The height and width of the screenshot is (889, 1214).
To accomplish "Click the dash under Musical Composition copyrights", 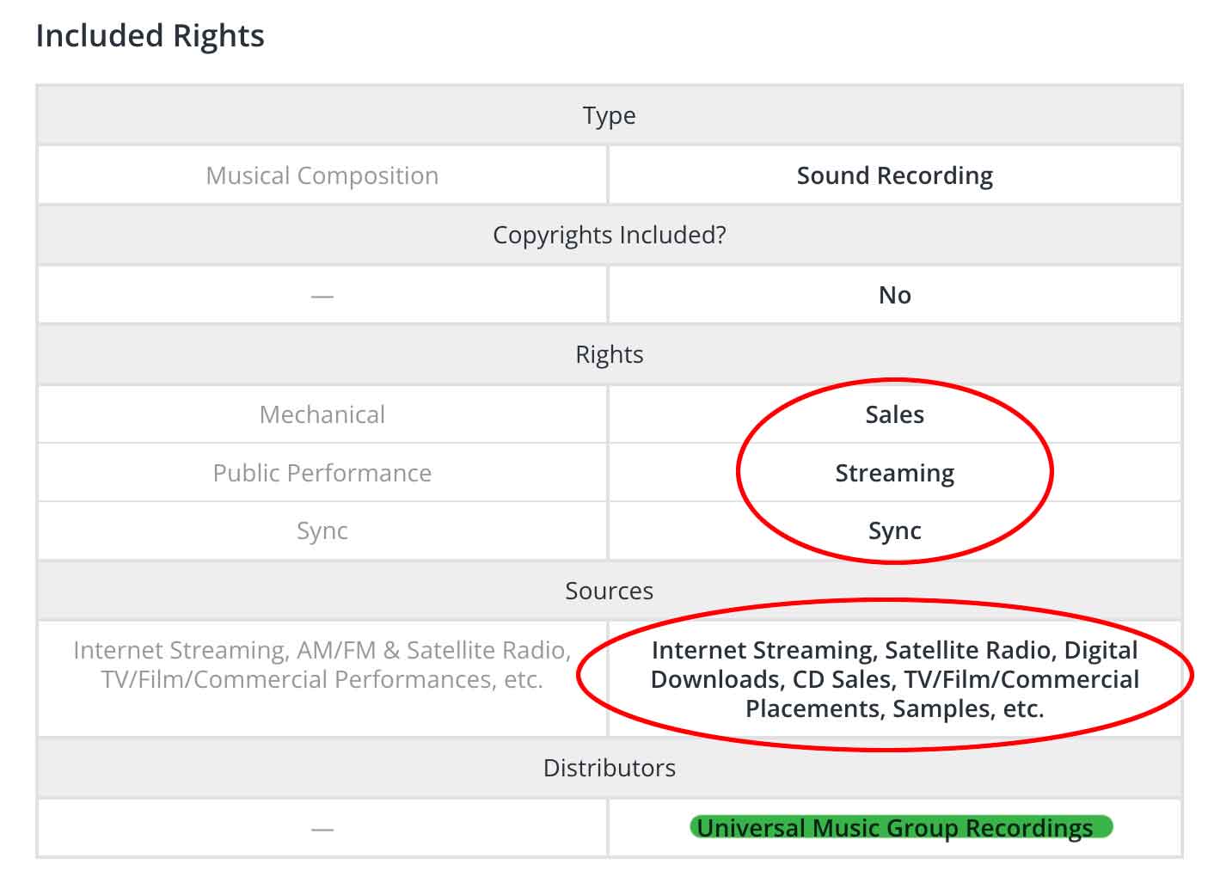I will 322,296.
